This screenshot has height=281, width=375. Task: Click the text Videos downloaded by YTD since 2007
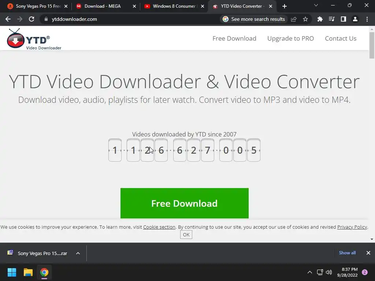pos(184,134)
